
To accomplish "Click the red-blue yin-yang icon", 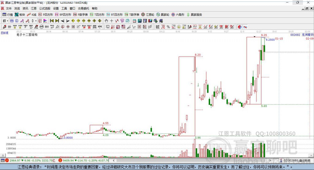I will click(240, 27).
